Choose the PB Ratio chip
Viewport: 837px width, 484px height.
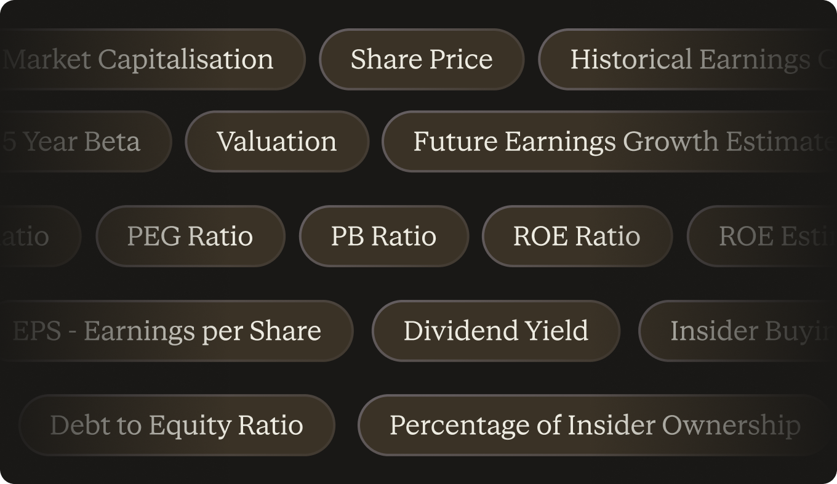tap(384, 236)
